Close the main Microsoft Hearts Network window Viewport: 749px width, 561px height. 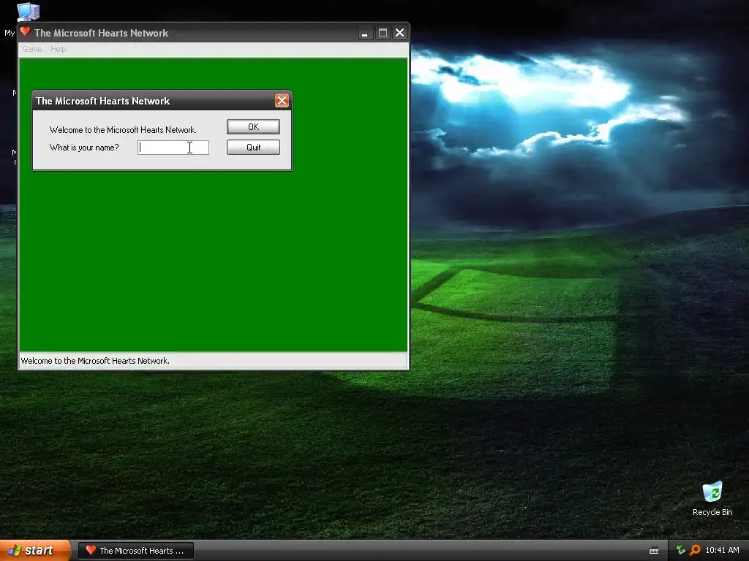click(400, 33)
